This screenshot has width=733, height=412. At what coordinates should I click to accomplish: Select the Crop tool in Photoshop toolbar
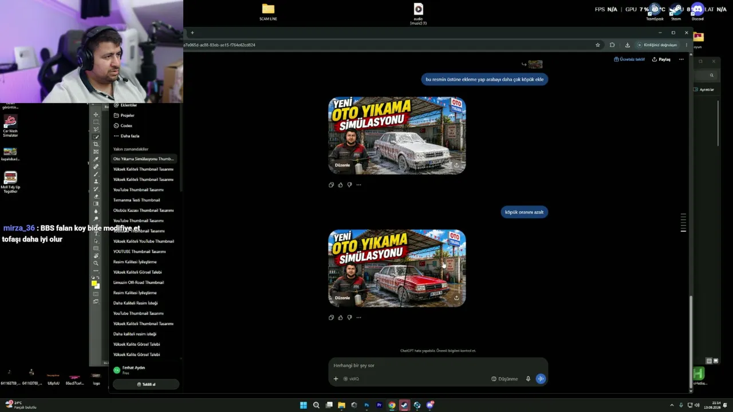96,144
